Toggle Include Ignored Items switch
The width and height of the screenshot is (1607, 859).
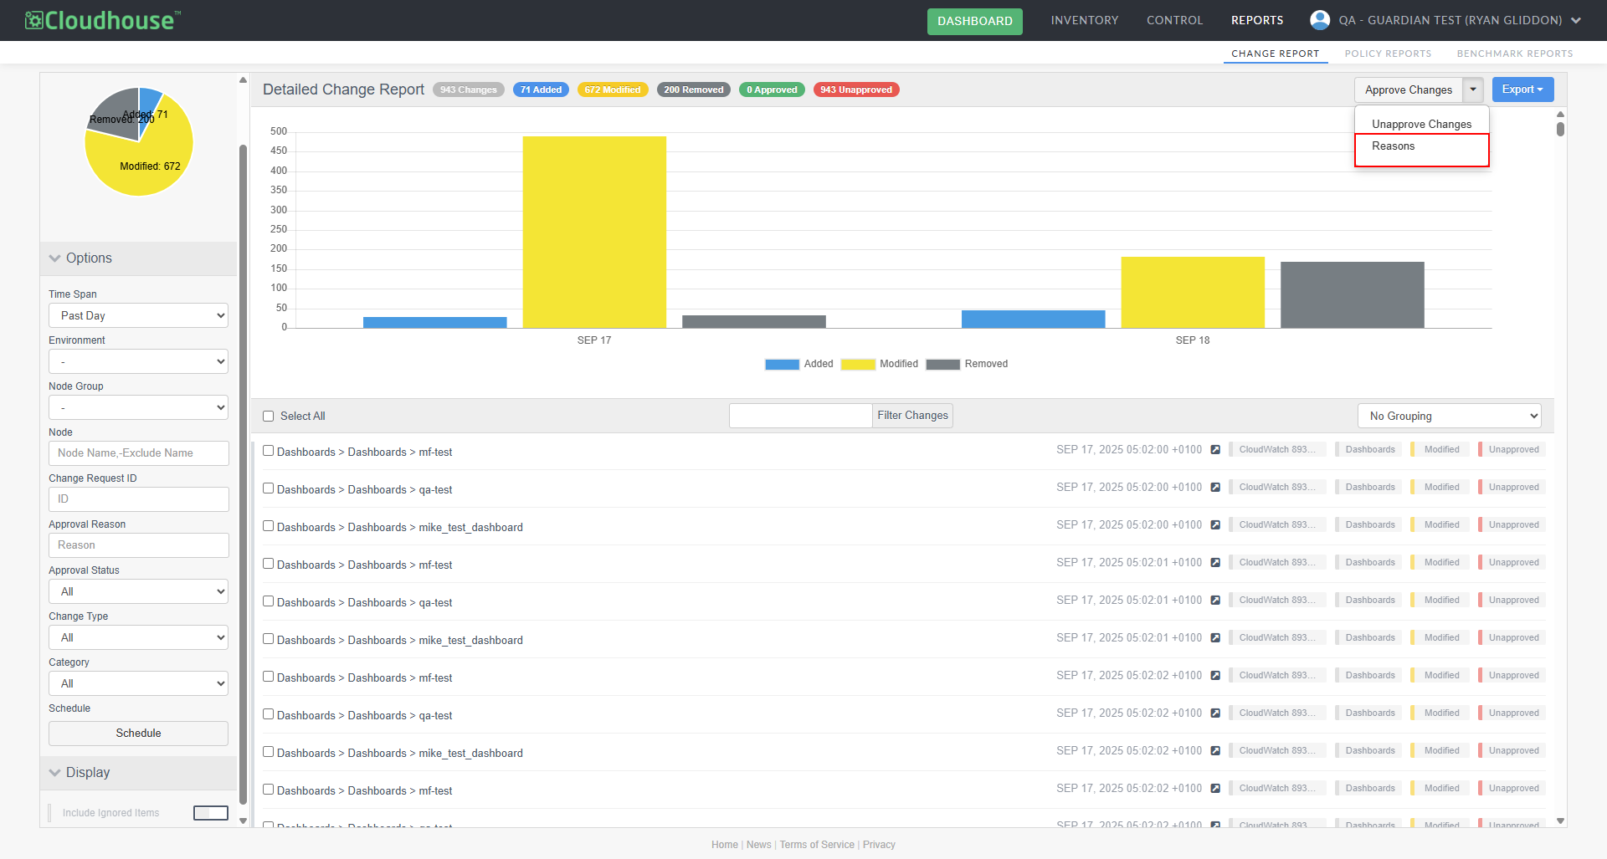pyautogui.click(x=210, y=813)
